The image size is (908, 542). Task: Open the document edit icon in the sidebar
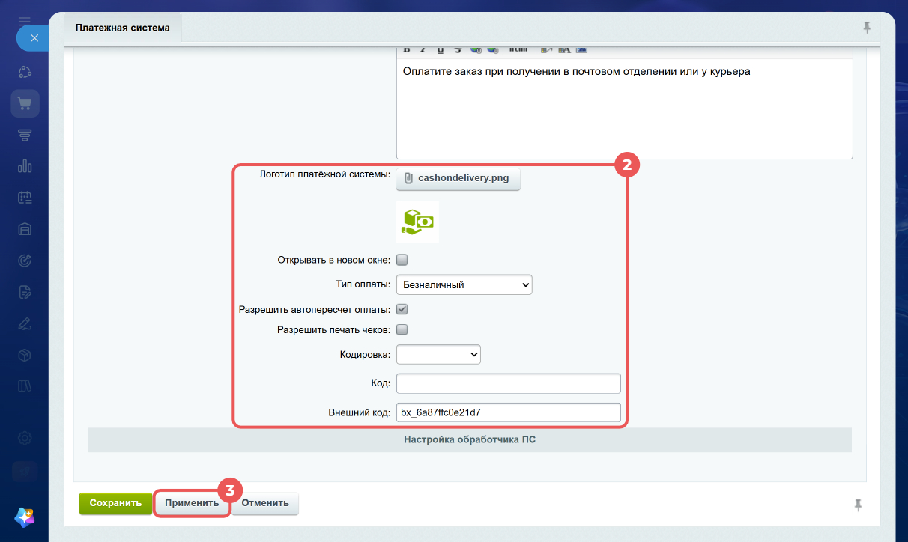tap(25, 292)
